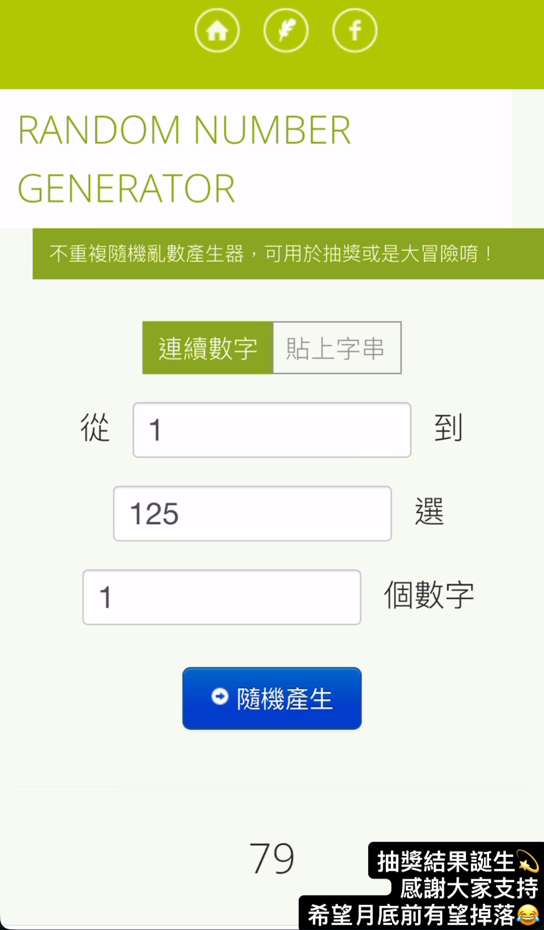Focus the quantity field before 個數字
The image size is (544, 930).
[x=222, y=597]
